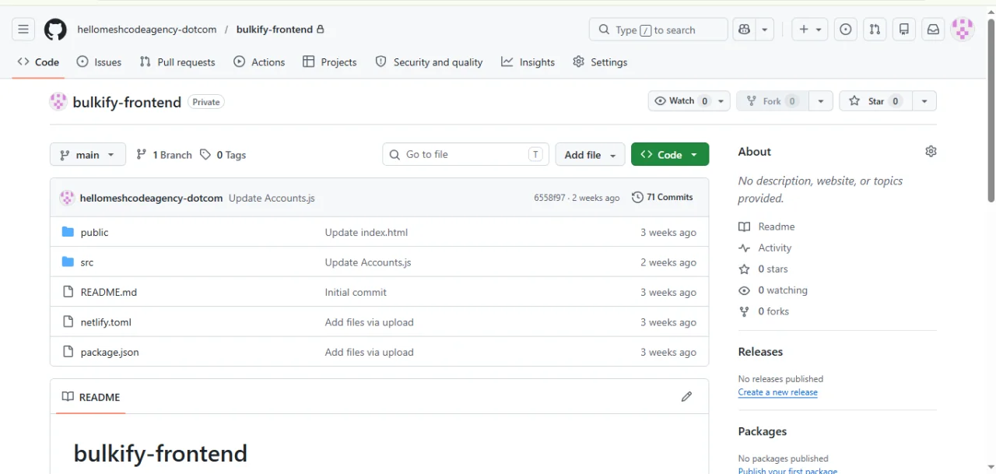The width and height of the screenshot is (996, 474).
Task: Open the user avatar menu
Action: [963, 30]
